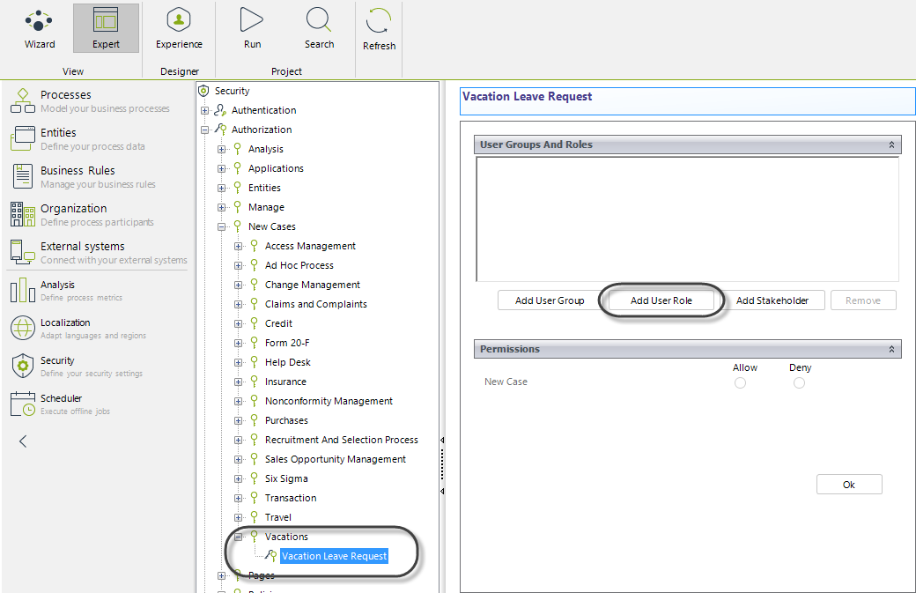Screen dimensions: 916x593
Task: Collapse the Permissions section
Action: click(891, 350)
